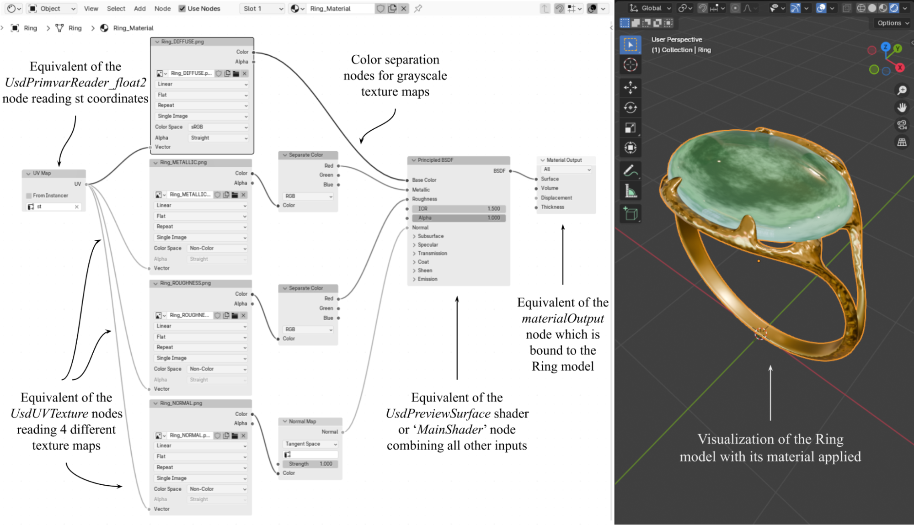Enable From Instancer on the UV Map node
The width and height of the screenshot is (914, 525).
tap(29, 195)
